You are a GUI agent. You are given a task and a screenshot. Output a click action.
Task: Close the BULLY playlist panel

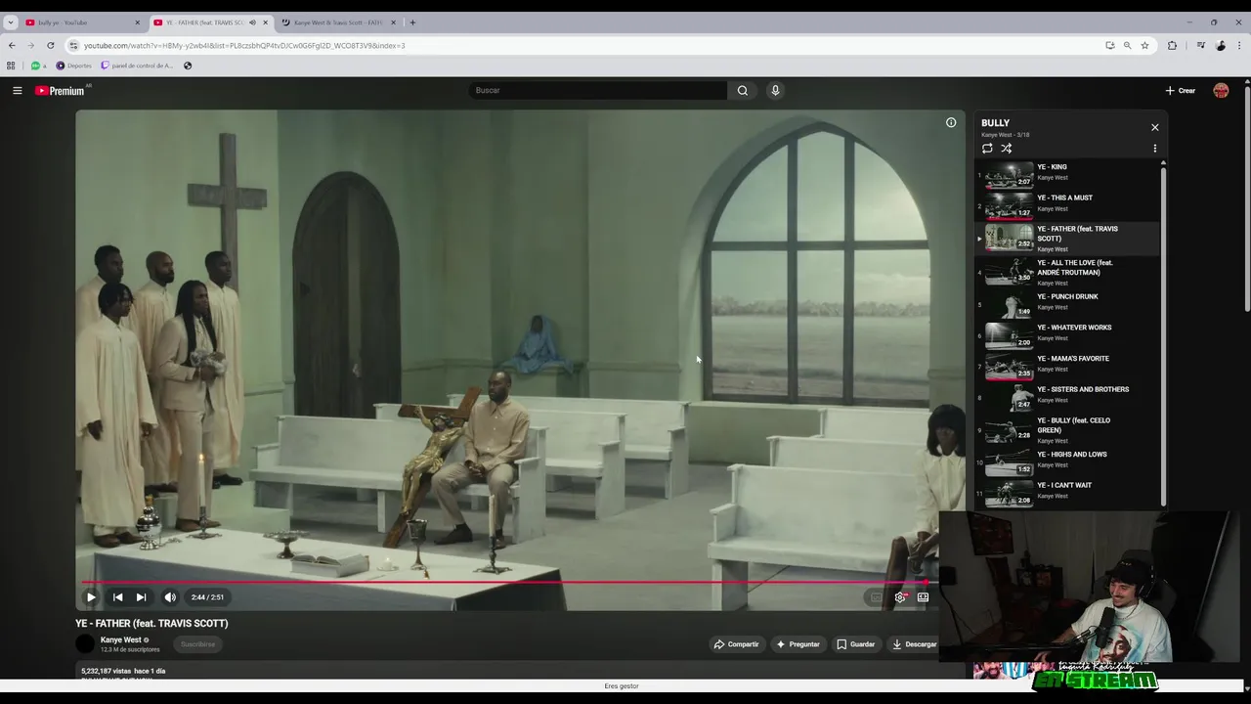point(1154,128)
